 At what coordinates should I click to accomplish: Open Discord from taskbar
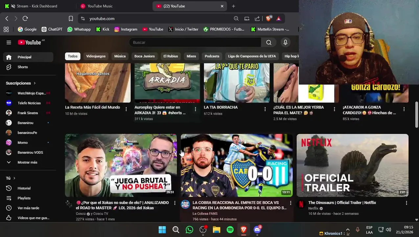pyautogui.click(x=257, y=229)
